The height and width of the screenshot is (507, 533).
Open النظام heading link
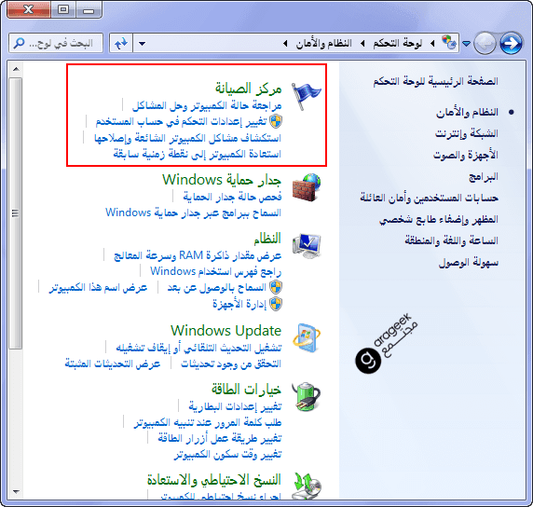267,238
